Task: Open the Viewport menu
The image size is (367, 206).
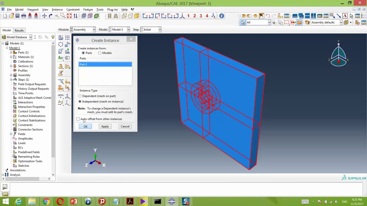Action: pos(33,9)
